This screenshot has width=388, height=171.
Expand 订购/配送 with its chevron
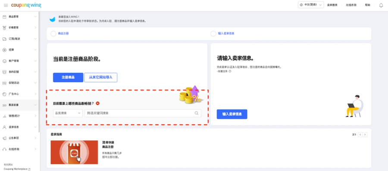click(x=35, y=39)
